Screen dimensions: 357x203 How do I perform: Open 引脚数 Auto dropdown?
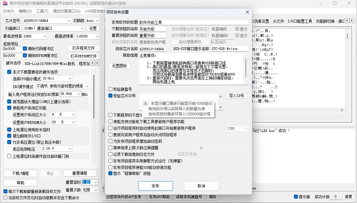click(93, 21)
